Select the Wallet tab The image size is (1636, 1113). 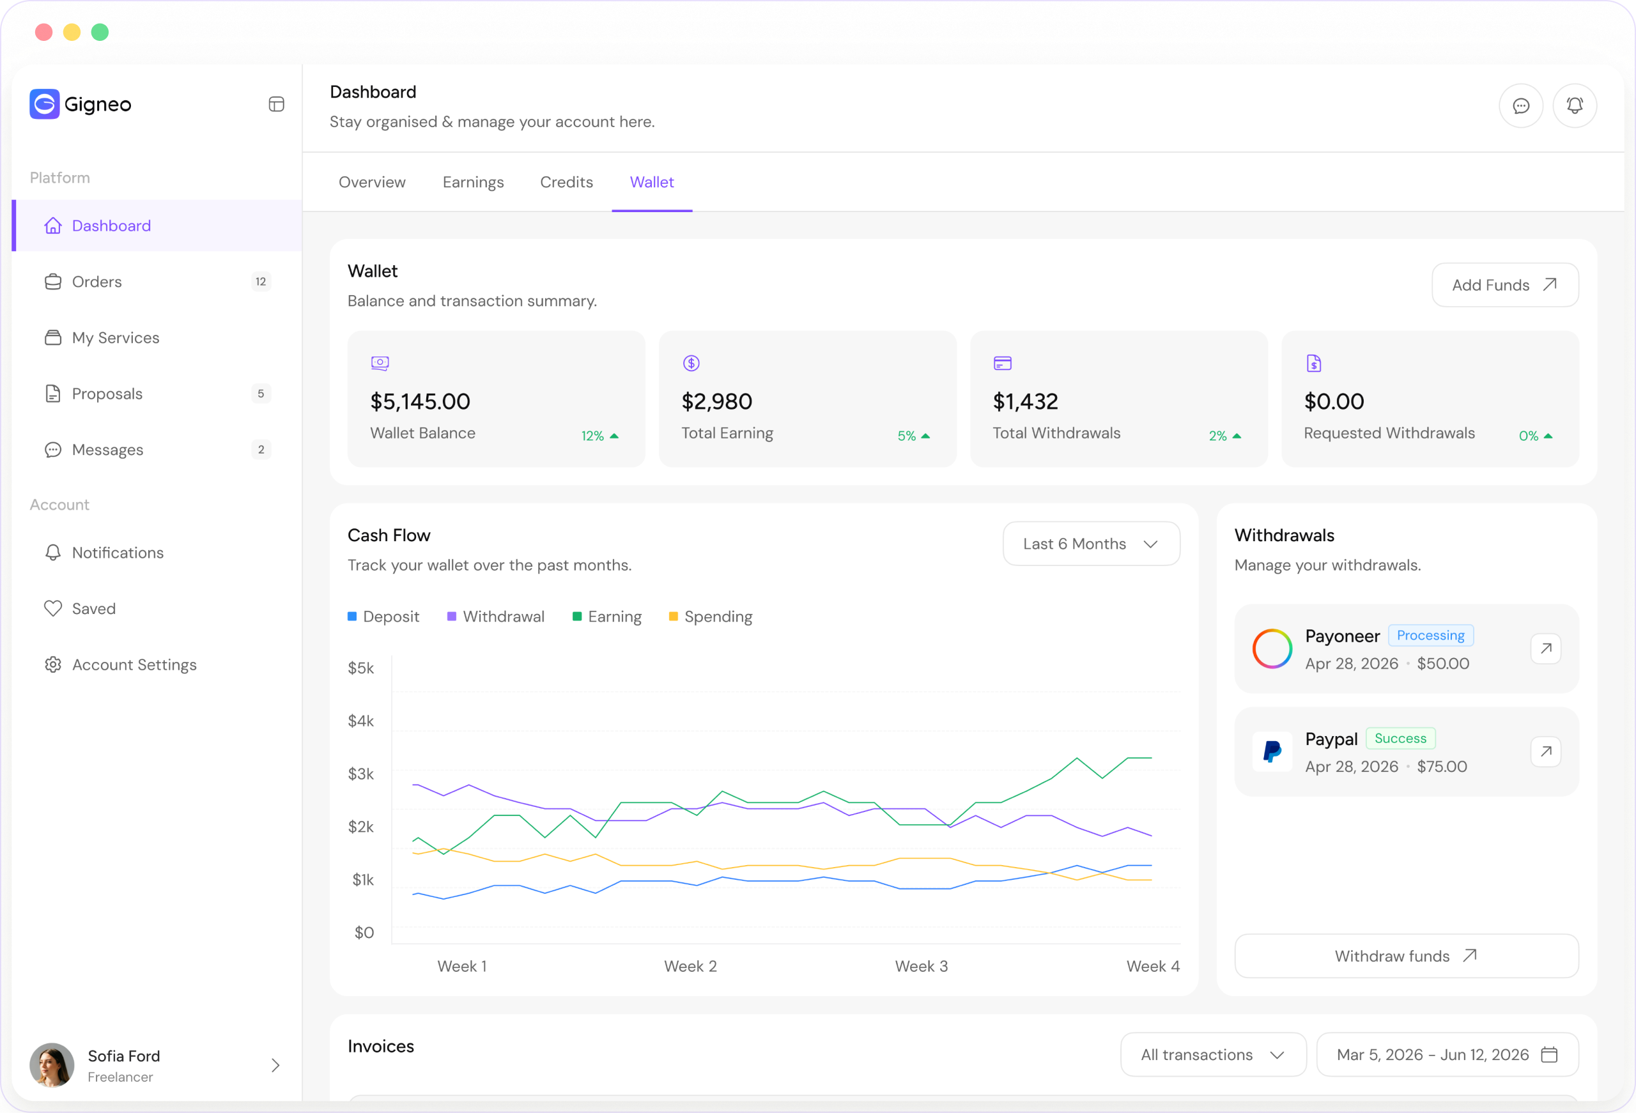(652, 182)
